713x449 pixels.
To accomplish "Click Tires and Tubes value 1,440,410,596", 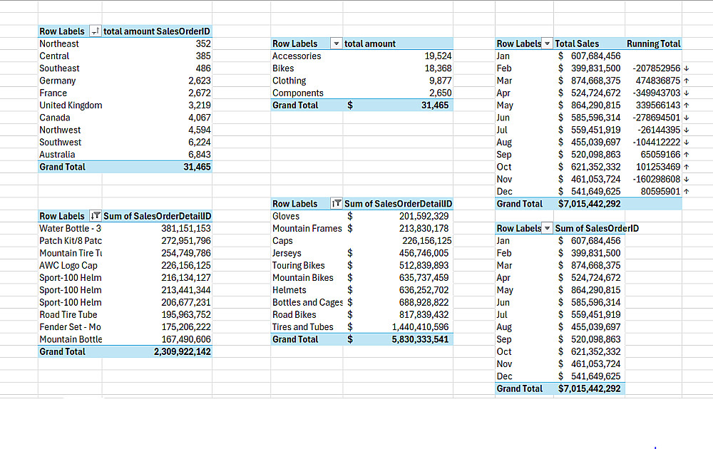I will click(420, 326).
